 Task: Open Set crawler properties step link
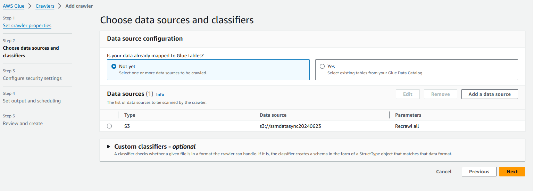pyautogui.click(x=27, y=25)
